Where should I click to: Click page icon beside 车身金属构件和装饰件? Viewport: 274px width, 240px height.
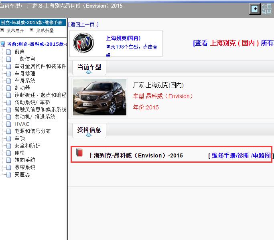[9, 67]
